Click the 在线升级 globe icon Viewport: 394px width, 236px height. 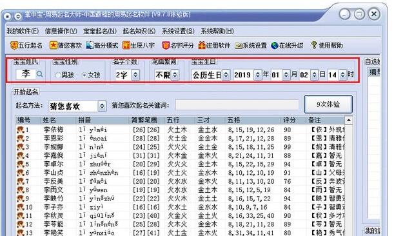pos(275,46)
